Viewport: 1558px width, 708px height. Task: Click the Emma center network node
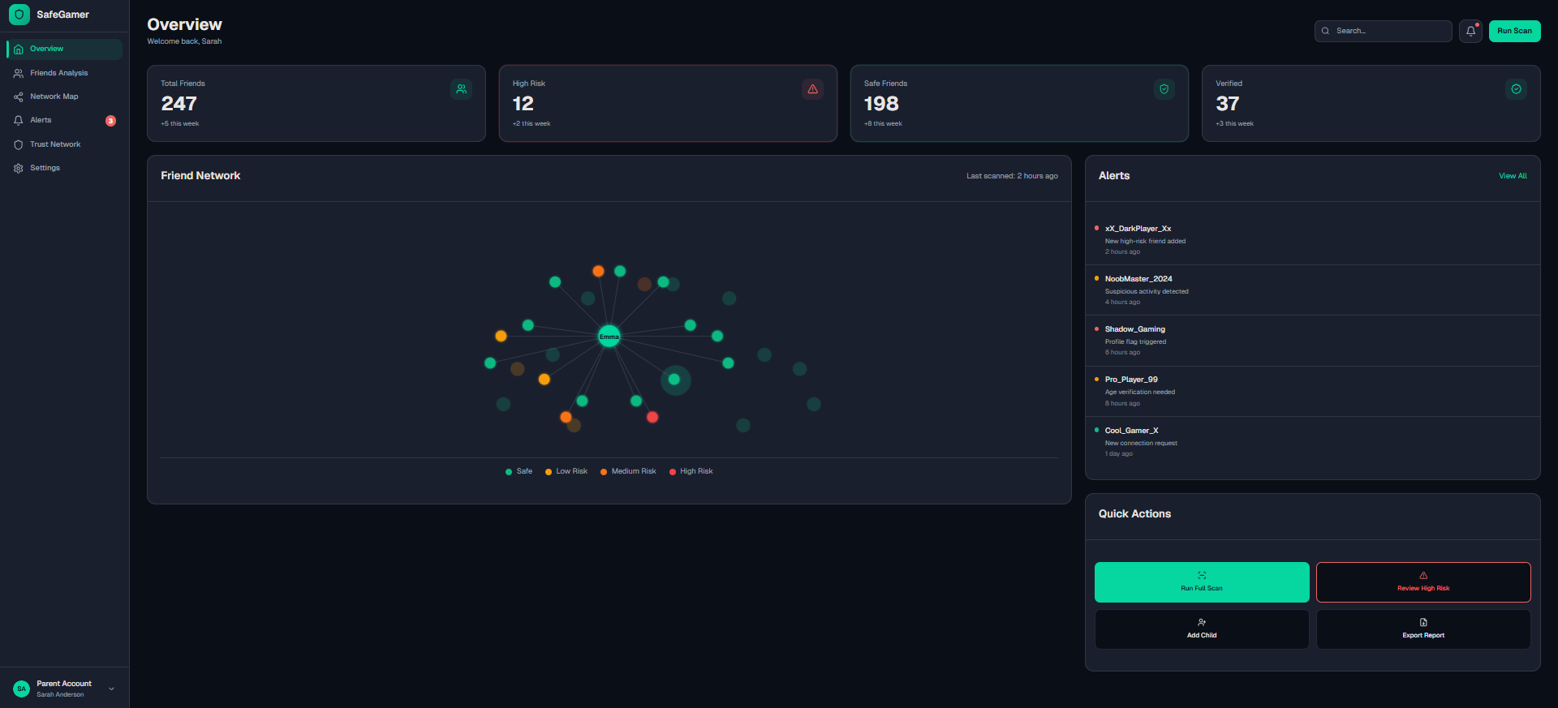609,336
